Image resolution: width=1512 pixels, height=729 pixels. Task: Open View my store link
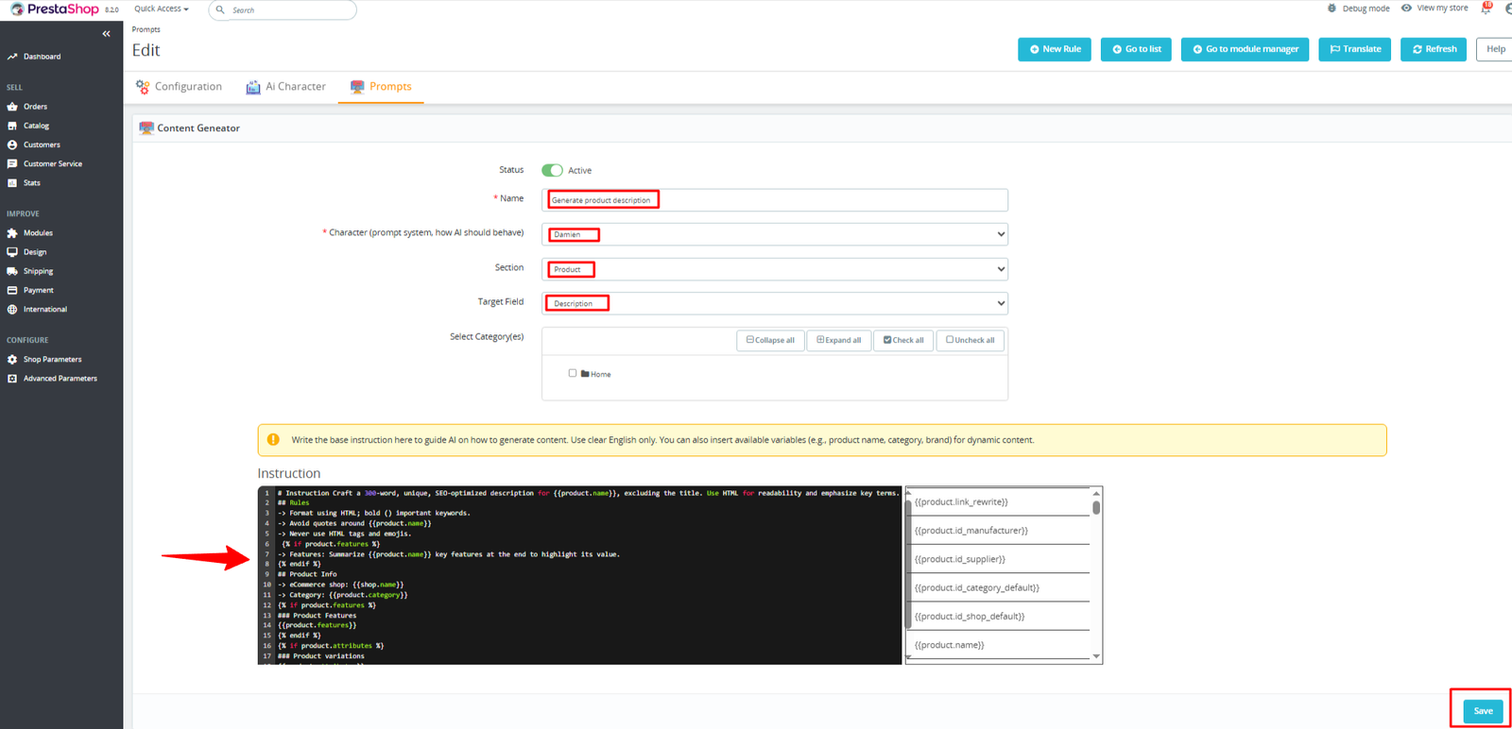pyautogui.click(x=1435, y=8)
